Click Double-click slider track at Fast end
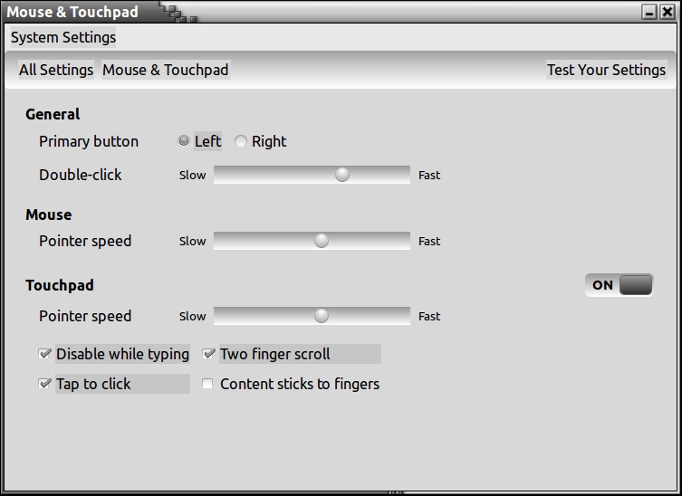Screen dimensions: 682x496 pos(404,175)
